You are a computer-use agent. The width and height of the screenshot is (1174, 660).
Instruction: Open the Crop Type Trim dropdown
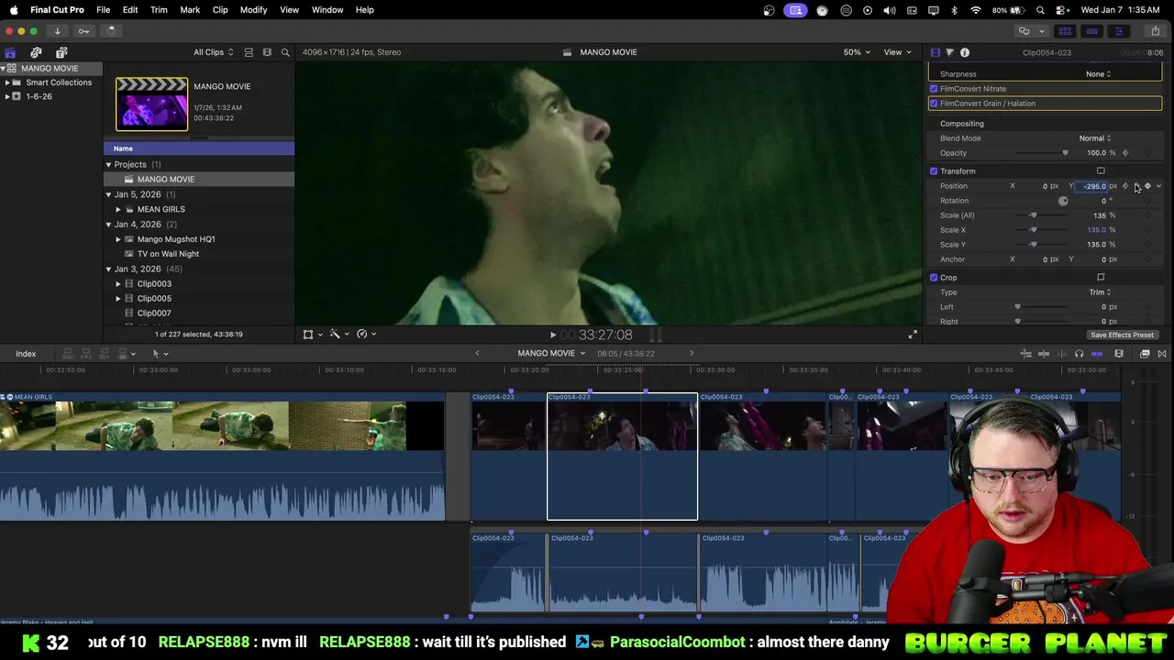[1100, 292]
